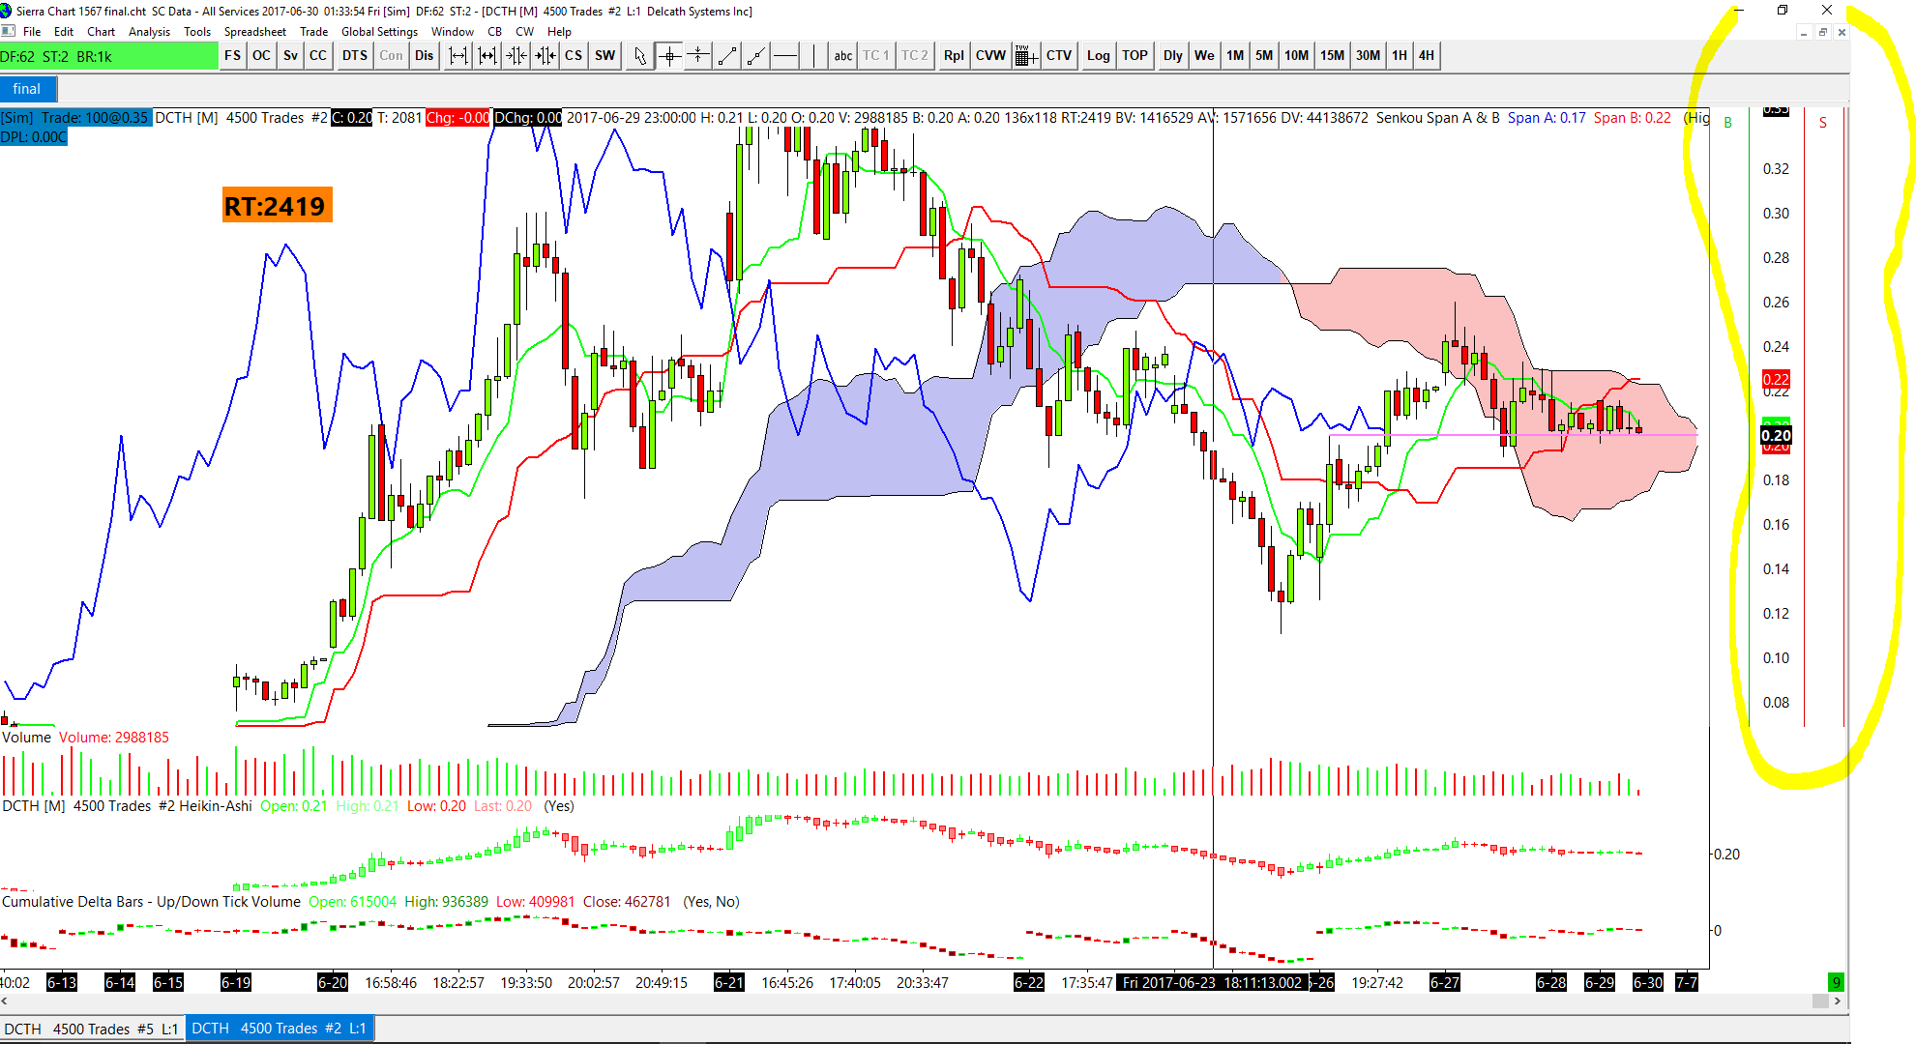
Task: Toggle the CTV chart trade mode
Action: coord(1059,56)
